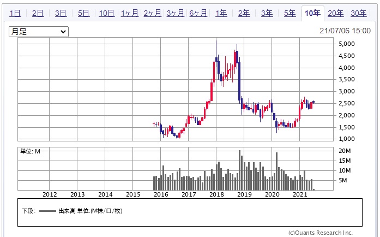The height and width of the screenshot is (237, 380).
Task: Switch to the 6ヶ月 period tab
Action: click(x=198, y=13)
